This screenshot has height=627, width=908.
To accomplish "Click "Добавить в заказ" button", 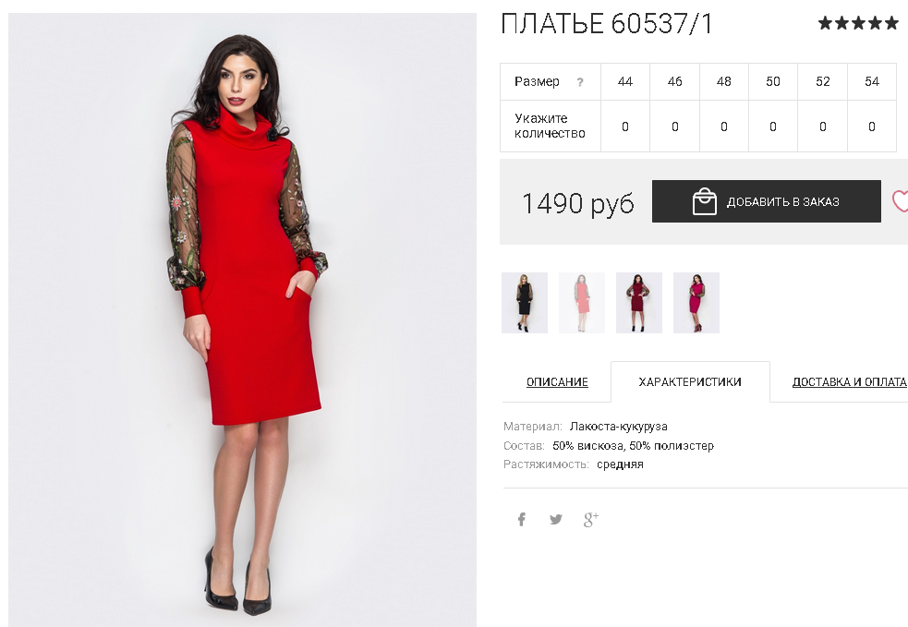I will coord(766,201).
